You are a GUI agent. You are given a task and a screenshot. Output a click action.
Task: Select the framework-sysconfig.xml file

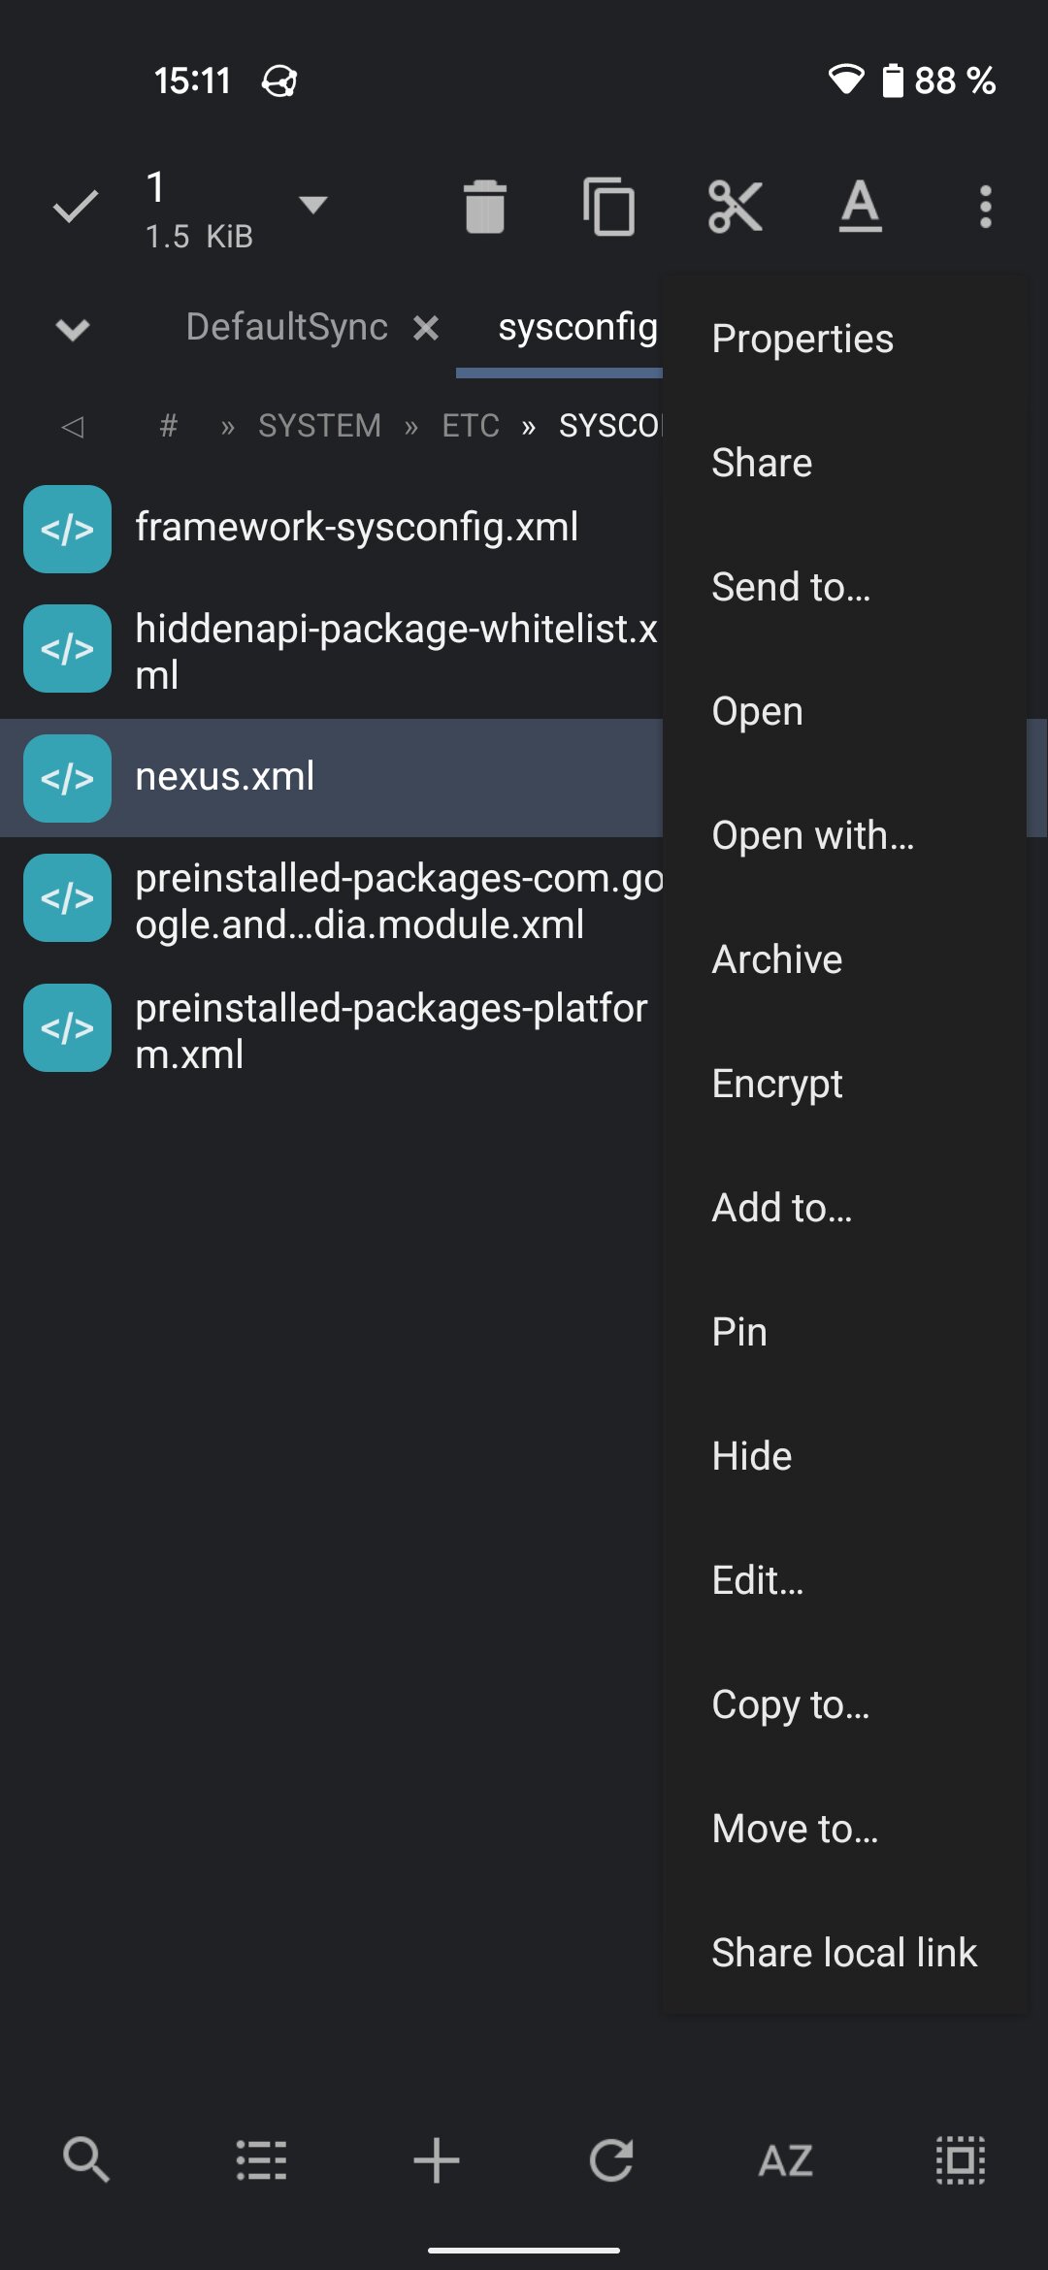356,528
